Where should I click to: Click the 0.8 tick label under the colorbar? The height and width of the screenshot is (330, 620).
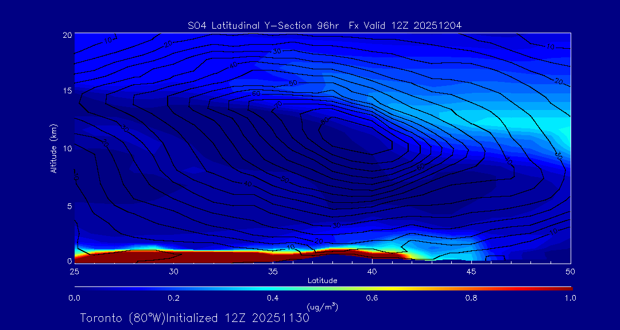pyautogui.click(x=471, y=298)
